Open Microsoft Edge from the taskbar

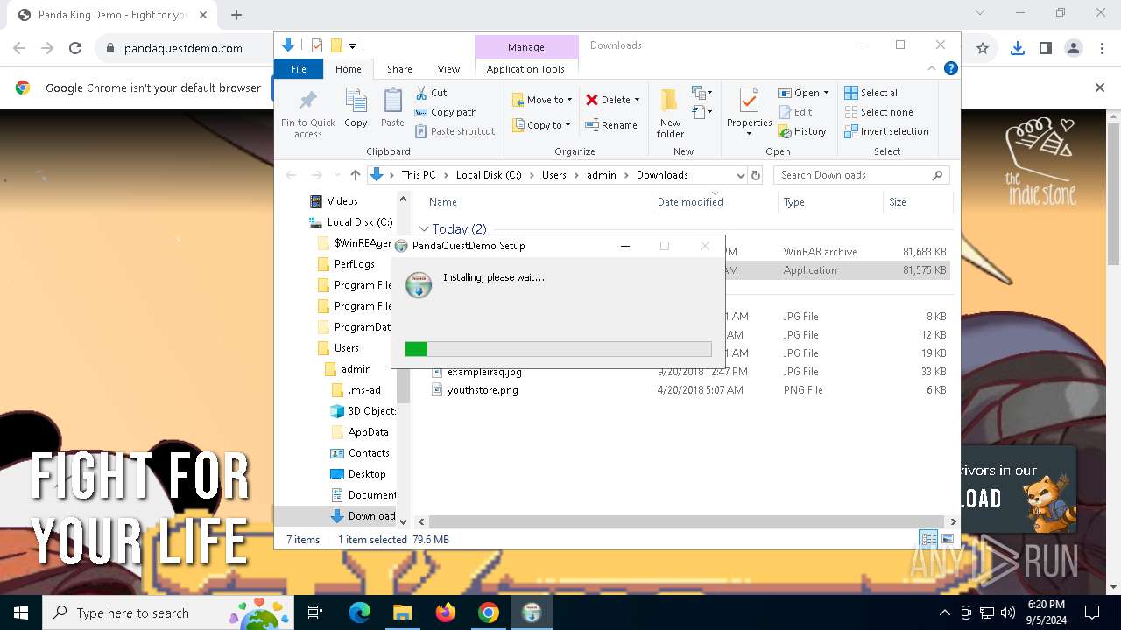click(x=360, y=612)
